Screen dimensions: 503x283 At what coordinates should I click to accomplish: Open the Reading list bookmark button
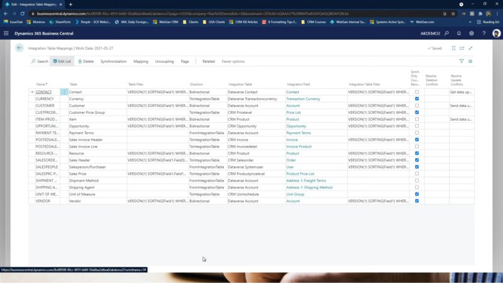[x=488, y=22]
